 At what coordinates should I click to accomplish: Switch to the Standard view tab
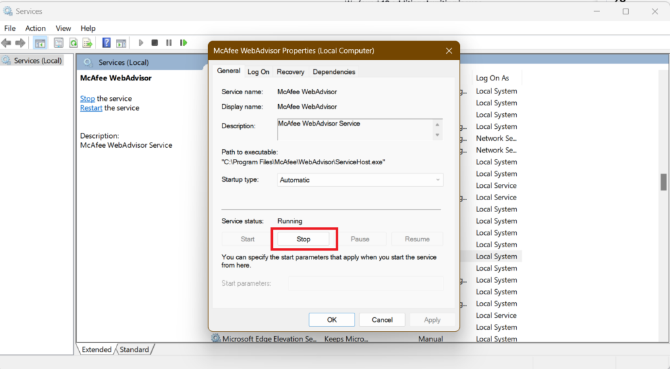[x=134, y=349]
